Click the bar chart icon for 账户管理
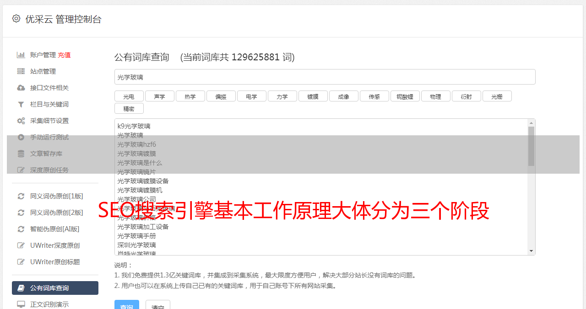This screenshot has width=586, height=309. [x=21, y=55]
